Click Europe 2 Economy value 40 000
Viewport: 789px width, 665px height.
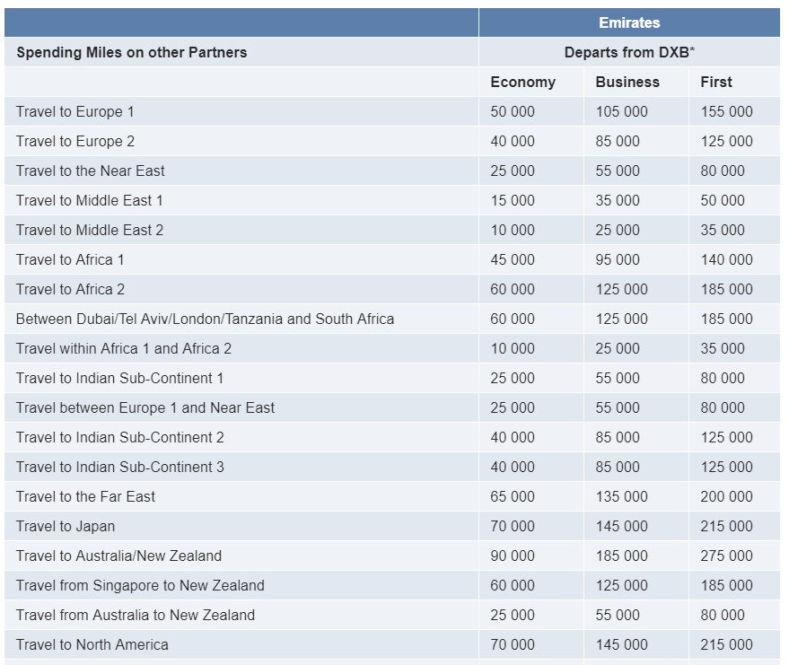[x=513, y=142]
